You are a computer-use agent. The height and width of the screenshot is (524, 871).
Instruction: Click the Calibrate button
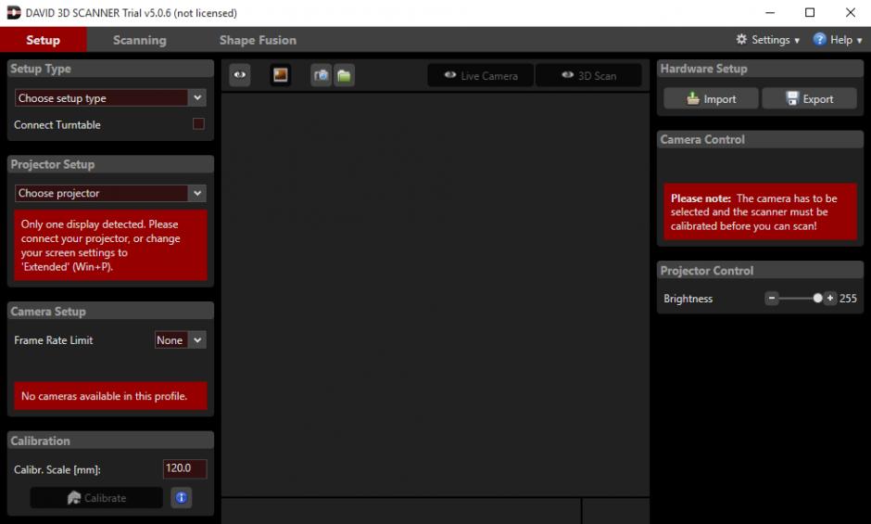click(96, 498)
